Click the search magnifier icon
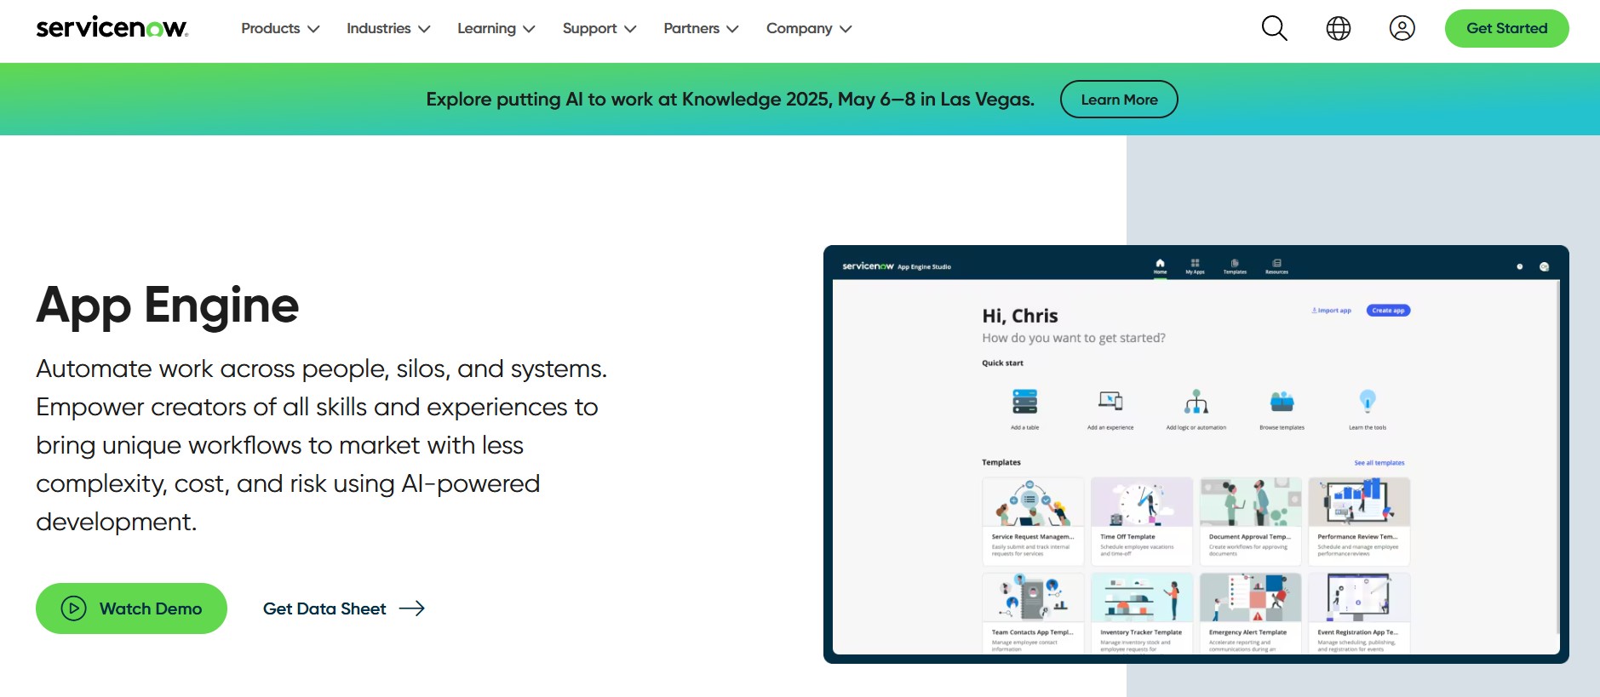Screen dimensions: 1600x697 tap(1274, 28)
